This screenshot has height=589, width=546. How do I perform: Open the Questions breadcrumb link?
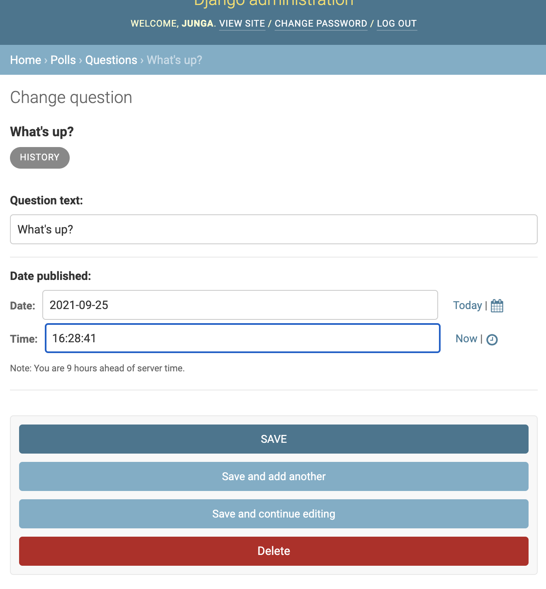coord(111,60)
